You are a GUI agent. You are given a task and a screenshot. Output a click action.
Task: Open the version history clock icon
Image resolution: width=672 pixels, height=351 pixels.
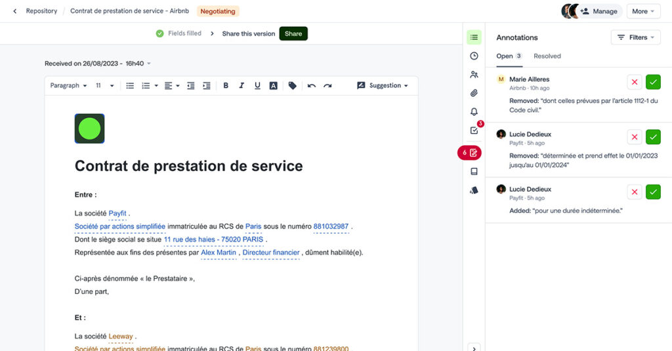click(x=474, y=56)
